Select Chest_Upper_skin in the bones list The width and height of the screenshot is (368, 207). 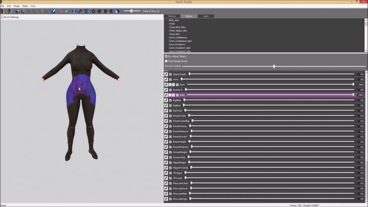point(178,30)
